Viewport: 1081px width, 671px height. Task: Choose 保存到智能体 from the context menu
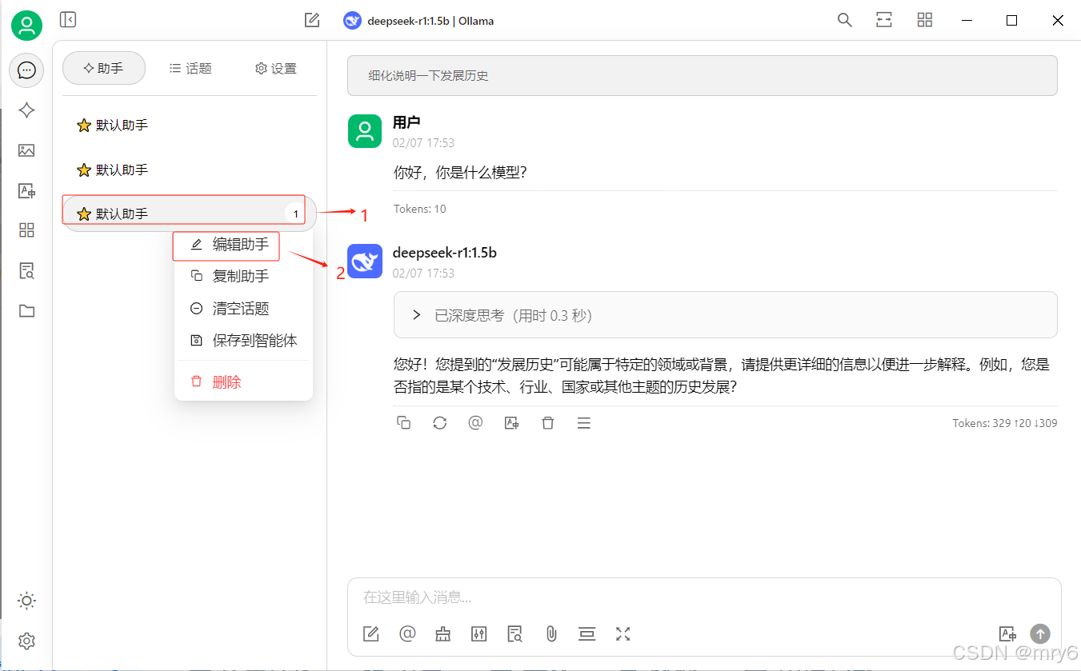243,340
